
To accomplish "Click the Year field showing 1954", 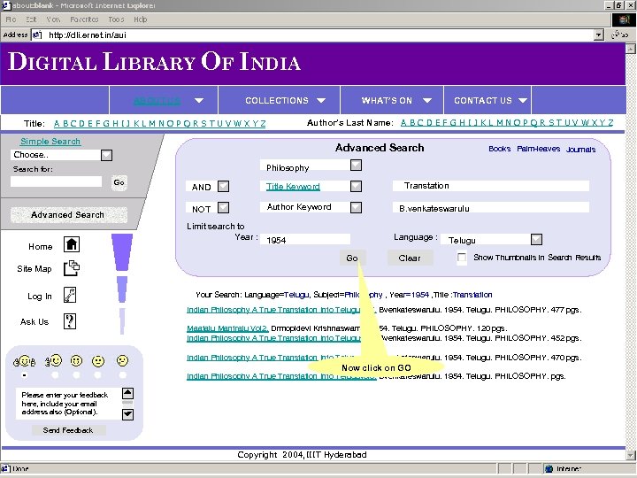I will point(305,239).
